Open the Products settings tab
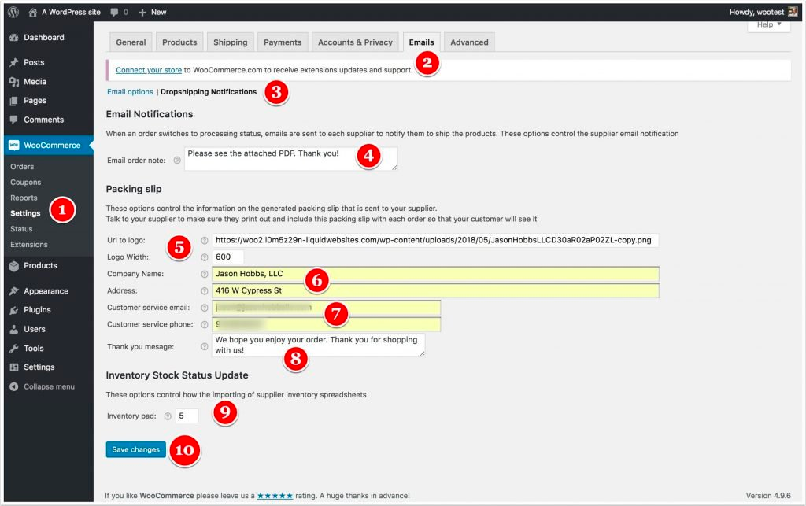Viewport: 806px width, 506px height. pyautogui.click(x=179, y=42)
